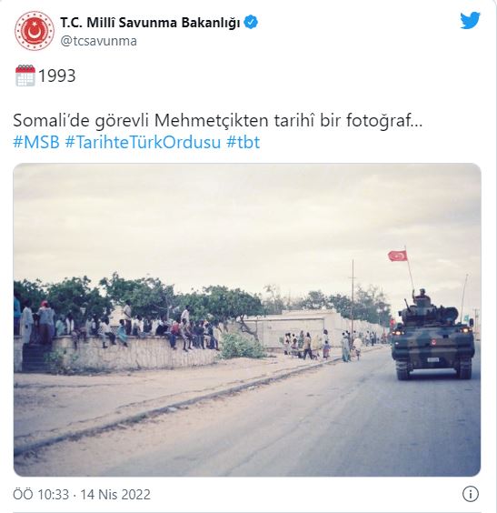497x513 pixels.
Task: Click the tweet text about Somali'de görevli Mehmetçik
Action: (218, 121)
